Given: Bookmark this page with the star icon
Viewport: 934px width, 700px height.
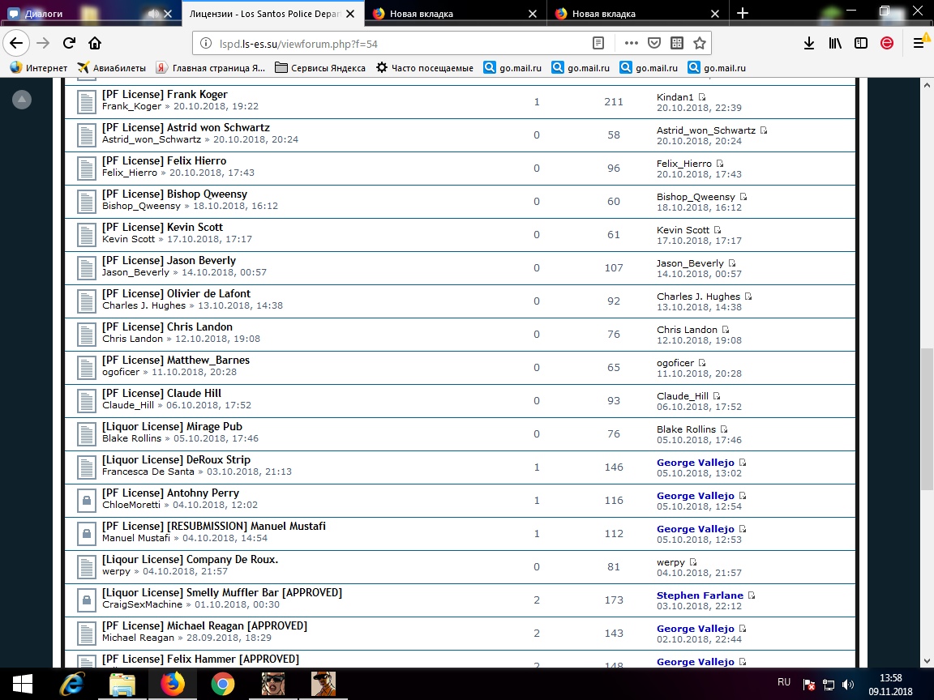Looking at the screenshot, I should (700, 43).
